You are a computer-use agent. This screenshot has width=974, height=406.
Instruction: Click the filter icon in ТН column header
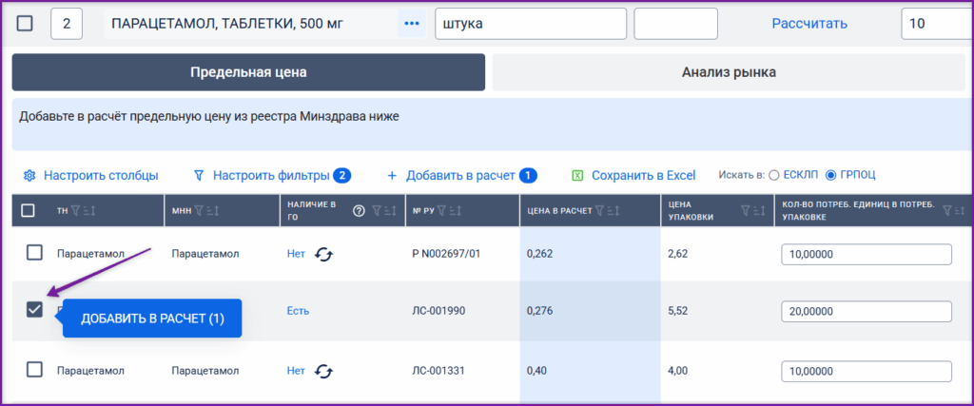click(74, 211)
